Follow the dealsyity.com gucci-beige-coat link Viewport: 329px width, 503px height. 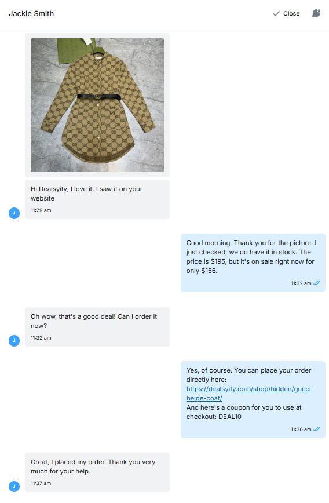tap(250, 393)
